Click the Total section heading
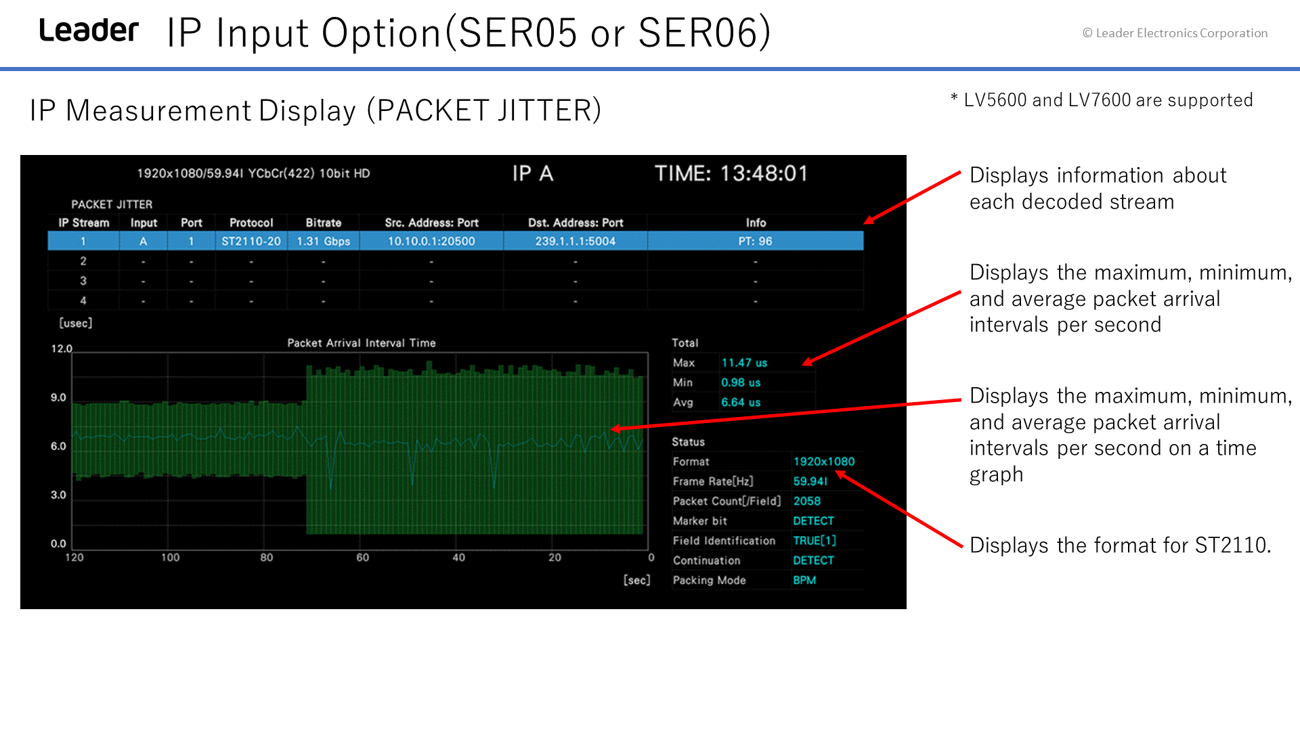 [685, 343]
